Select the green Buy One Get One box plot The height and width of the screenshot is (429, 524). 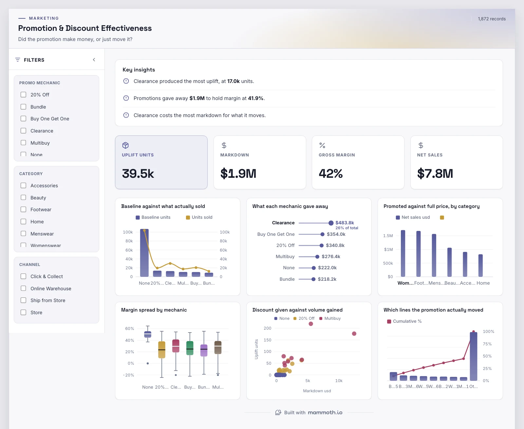click(190, 348)
